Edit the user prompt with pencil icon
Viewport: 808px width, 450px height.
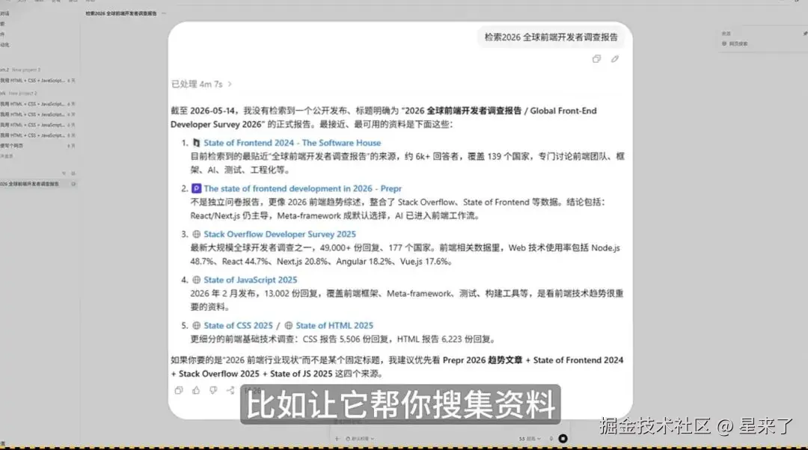(x=615, y=59)
